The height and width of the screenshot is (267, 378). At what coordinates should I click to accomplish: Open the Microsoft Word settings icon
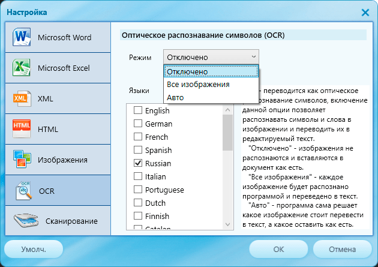[x=22, y=37]
